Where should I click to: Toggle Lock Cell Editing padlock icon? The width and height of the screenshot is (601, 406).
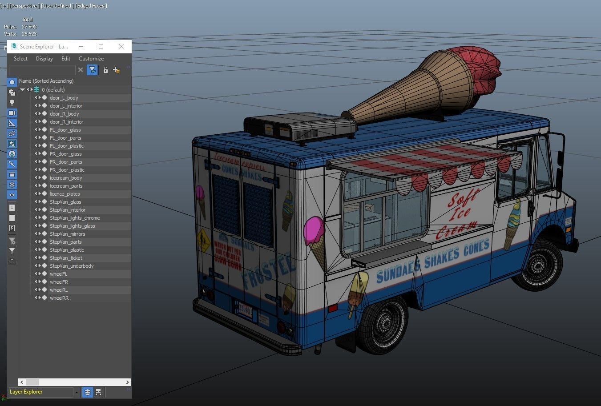tap(105, 70)
